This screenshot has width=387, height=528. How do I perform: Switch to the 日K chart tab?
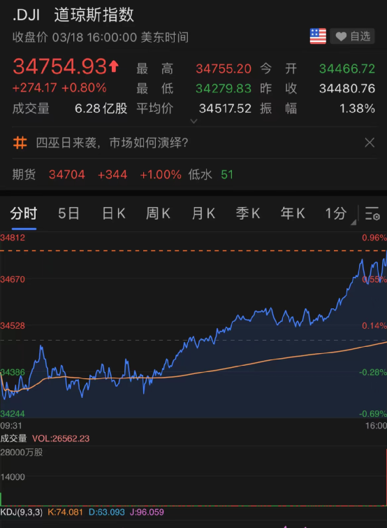point(114,213)
